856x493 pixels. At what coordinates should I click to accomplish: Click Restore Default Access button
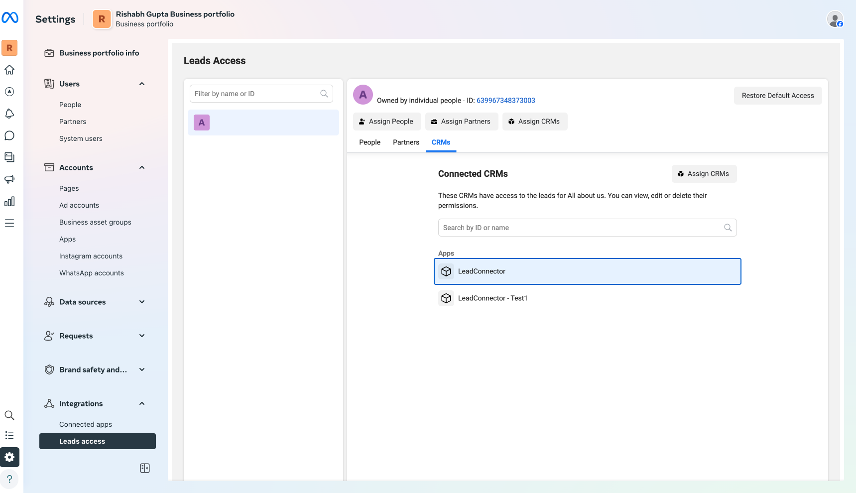click(x=778, y=96)
